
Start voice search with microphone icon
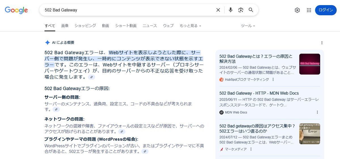click(231, 10)
